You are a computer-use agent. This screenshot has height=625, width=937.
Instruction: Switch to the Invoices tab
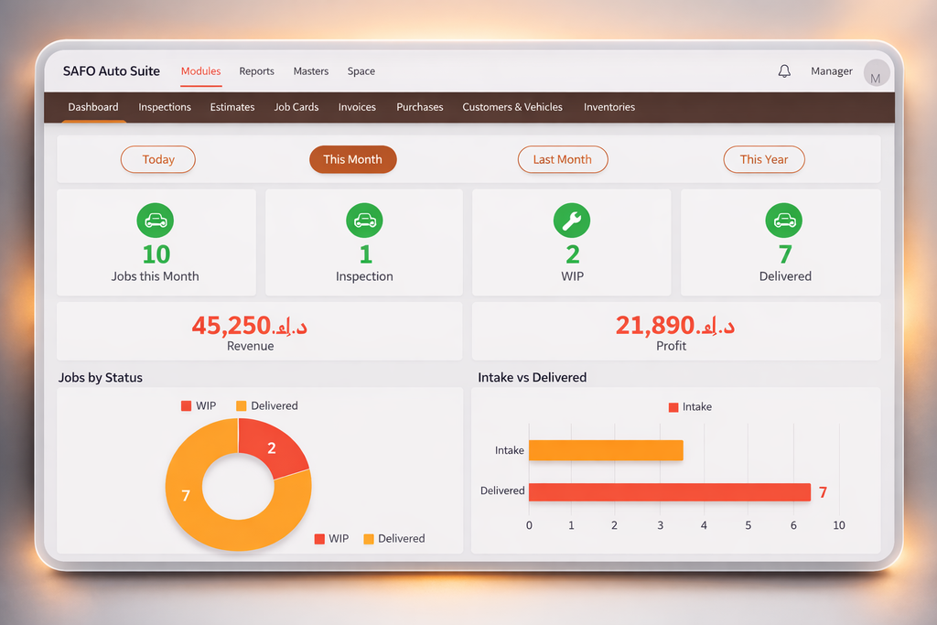pyautogui.click(x=357, y=107)
